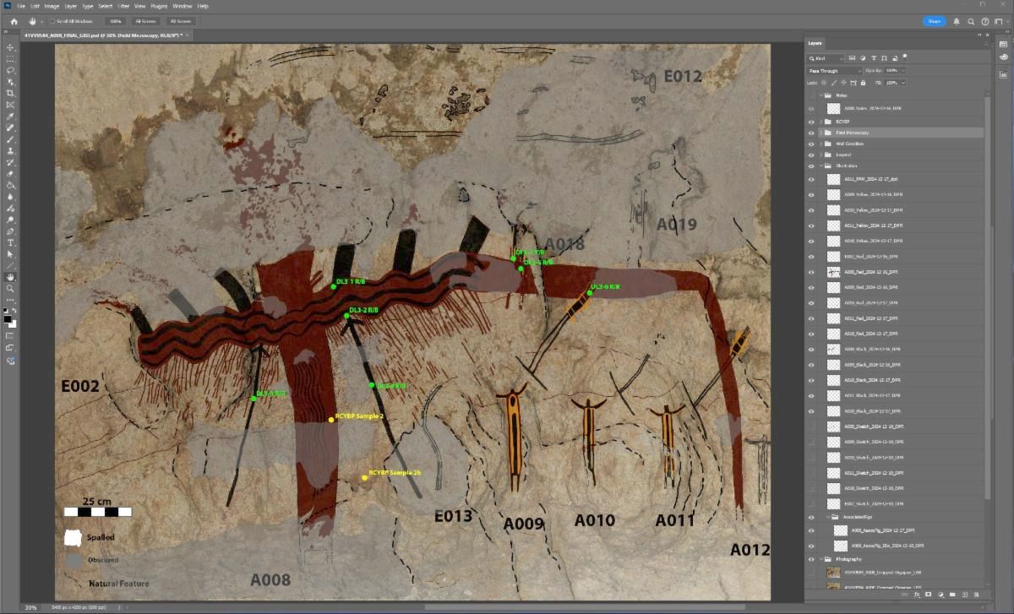Screen dimensions: 1014x614
Task: Click the foreground color swatch
Action: coord(8,318)
